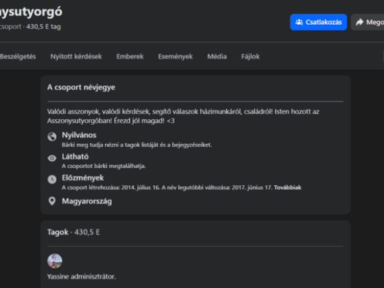Screen dimensions: 384x288
Task: Click the share button labeled Mego
Action: pos(368,22)
